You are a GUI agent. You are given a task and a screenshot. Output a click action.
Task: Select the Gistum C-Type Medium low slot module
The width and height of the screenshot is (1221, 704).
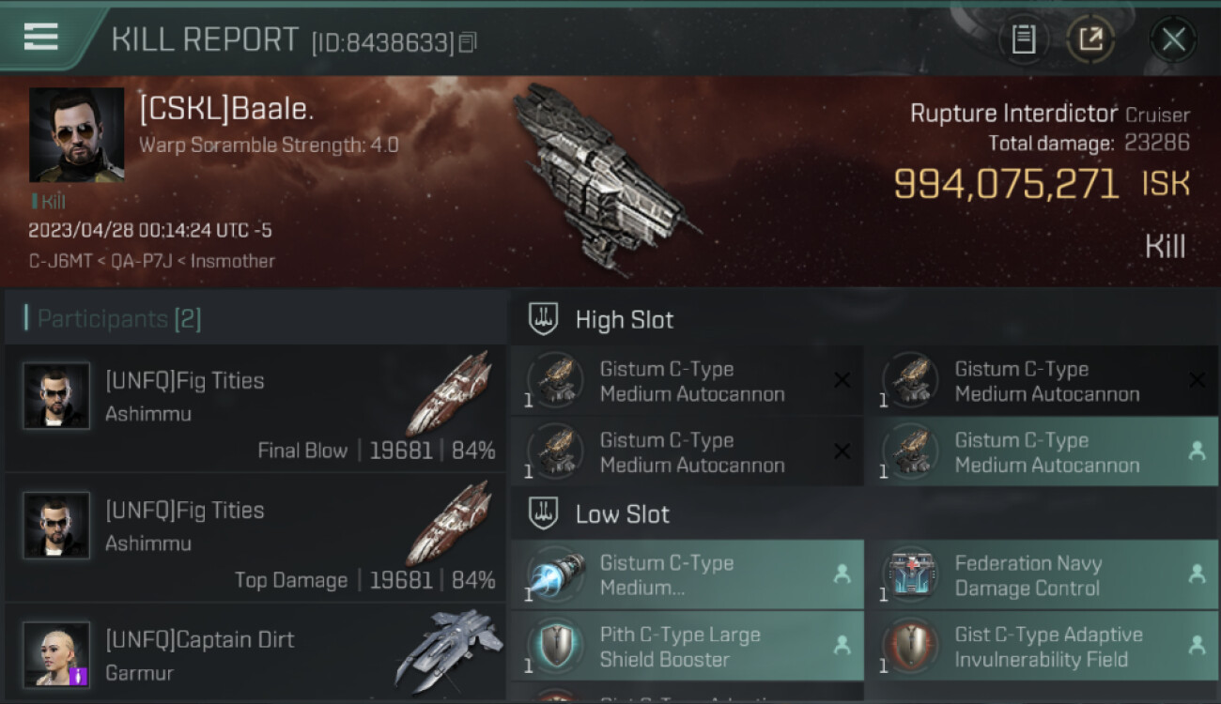(688, 575)
